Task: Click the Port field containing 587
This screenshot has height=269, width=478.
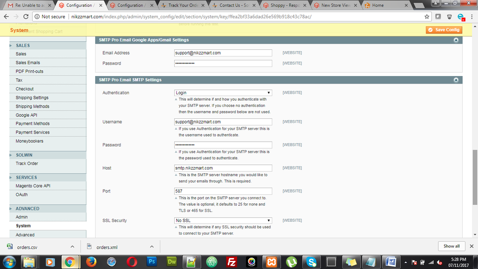Action: click(223, 191)
